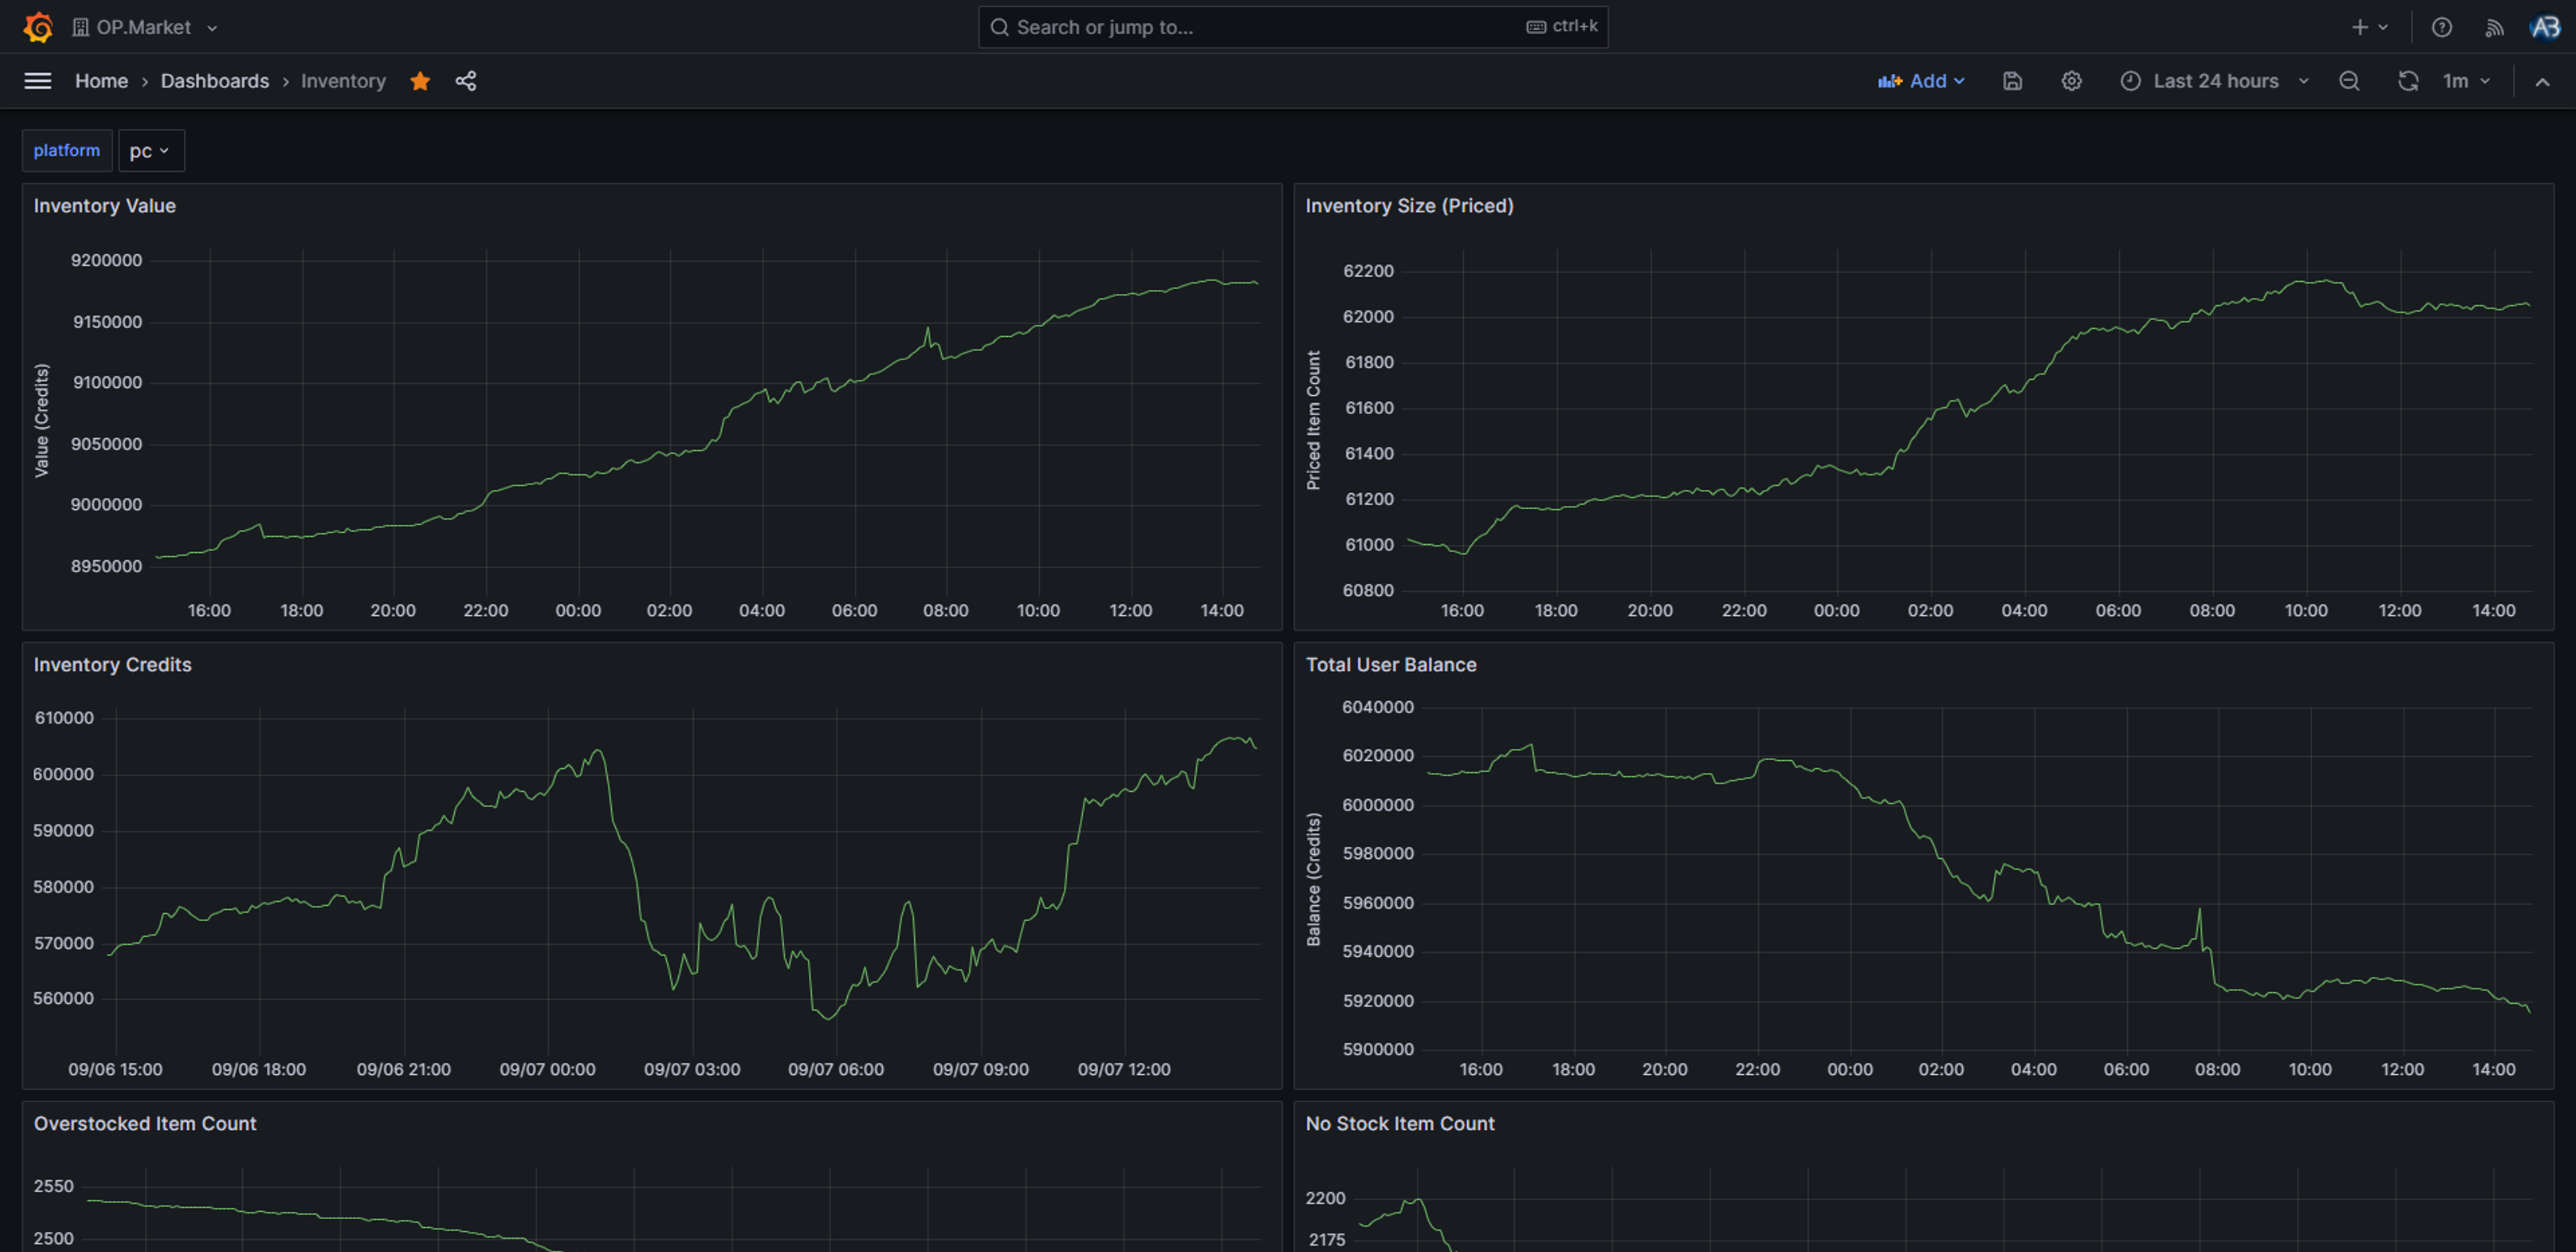
Task: Open dashboard settings gear icon
Action: 2071,81
